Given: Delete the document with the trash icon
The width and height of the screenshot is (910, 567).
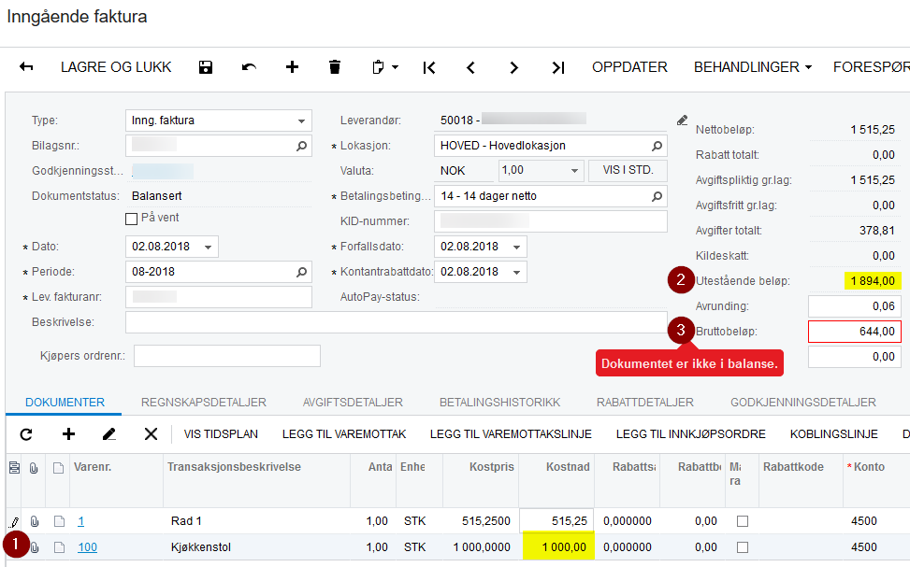Looking at the screenshot, I should (335, 67).
